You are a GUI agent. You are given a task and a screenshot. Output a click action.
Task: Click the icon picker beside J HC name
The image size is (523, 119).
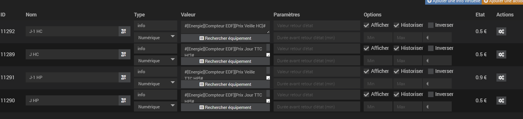pyautogui.click(x=124, y=54)
